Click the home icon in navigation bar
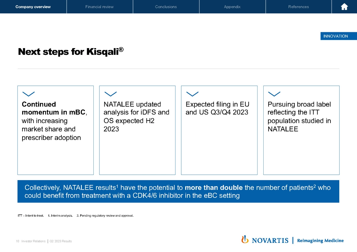Image resolution: width=357 pixels, height=252 pixels. click(344, 7)
